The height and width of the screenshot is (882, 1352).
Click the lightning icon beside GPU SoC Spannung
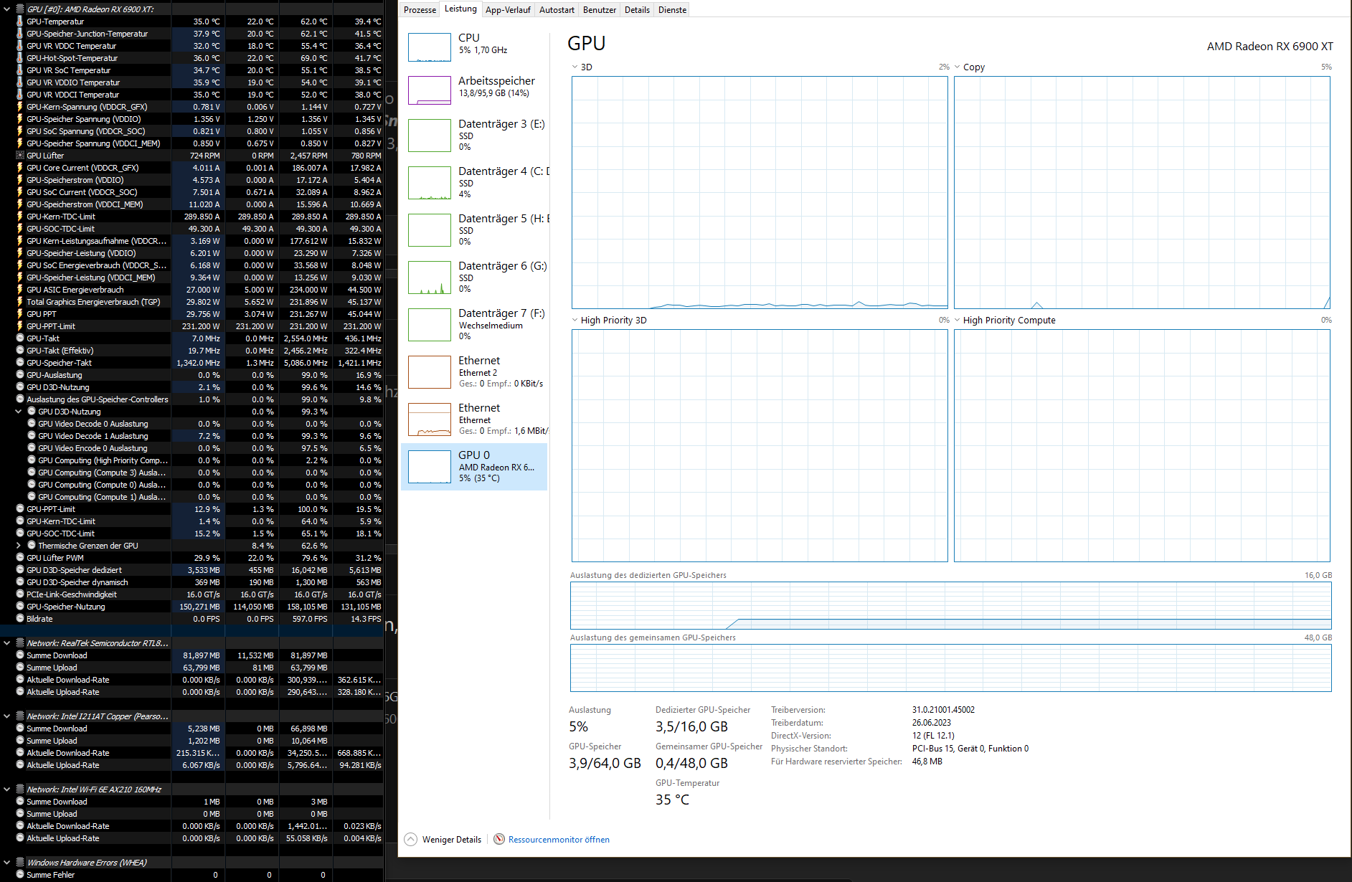click(20, 131)
